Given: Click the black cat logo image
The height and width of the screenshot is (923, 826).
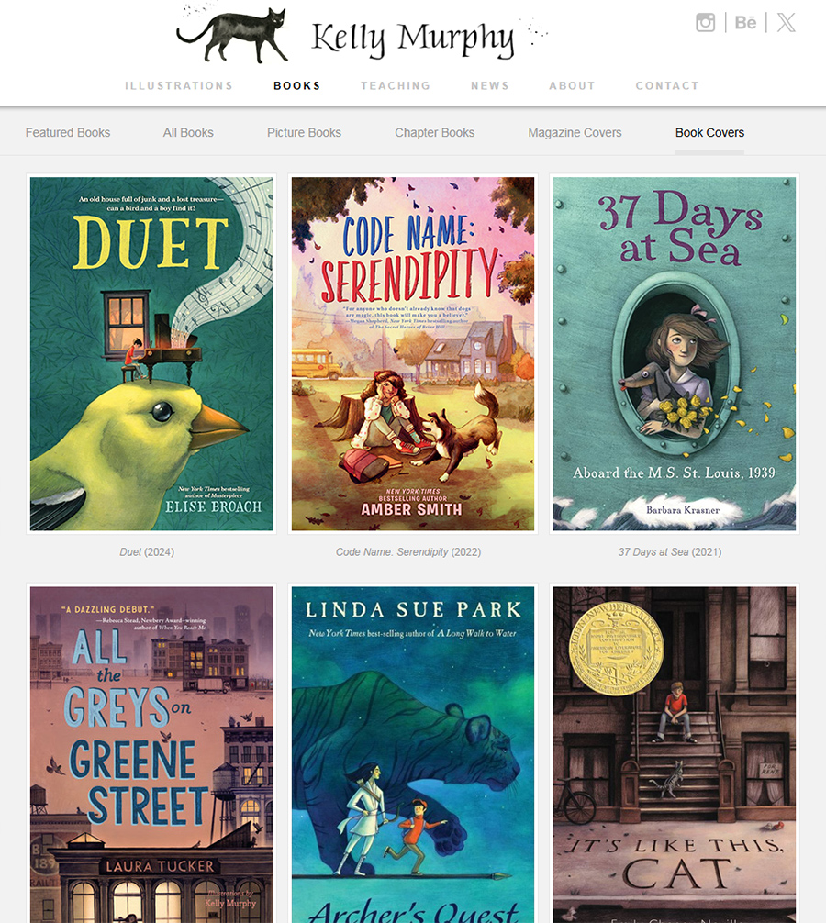Looking at the screenshot, I should 232,35.
